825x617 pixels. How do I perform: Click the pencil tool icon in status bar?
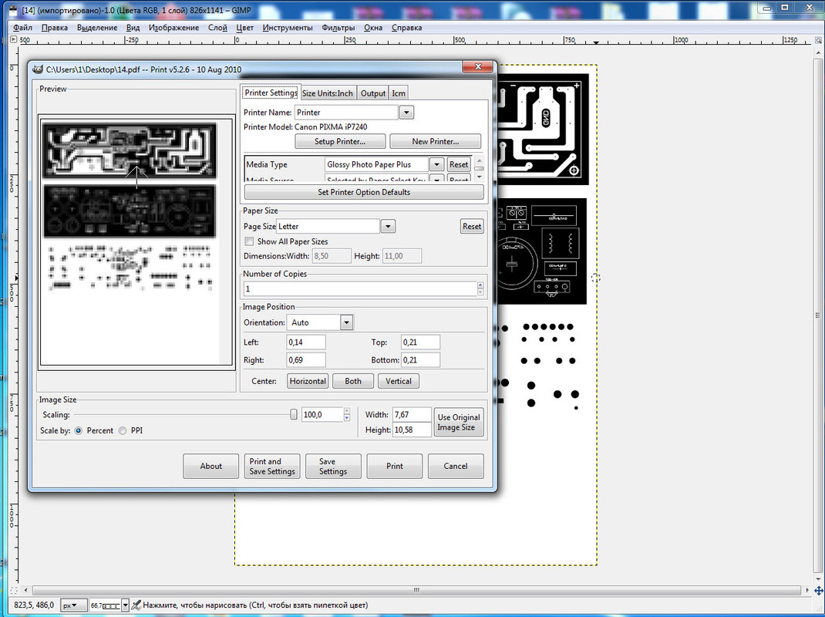(x=136, y=605)
